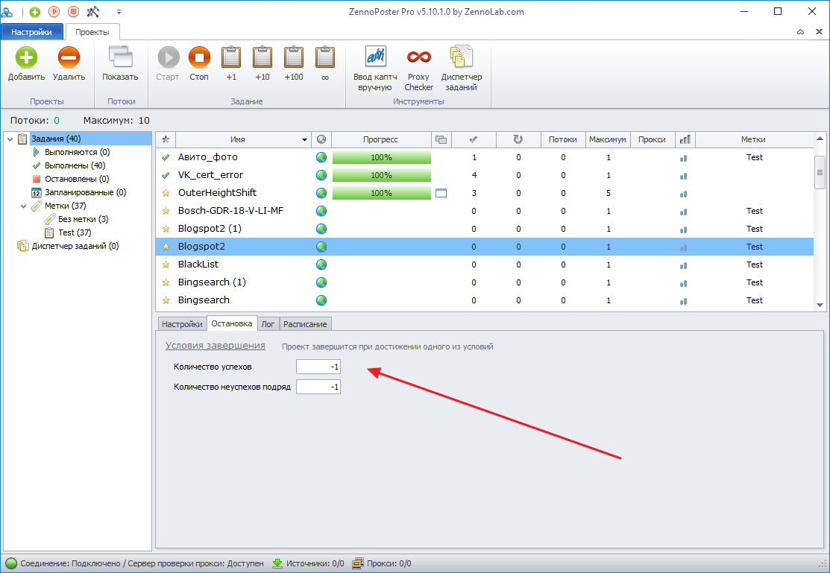
Task: Select Выполнены (40) in the tree
Action: [75, 165]
